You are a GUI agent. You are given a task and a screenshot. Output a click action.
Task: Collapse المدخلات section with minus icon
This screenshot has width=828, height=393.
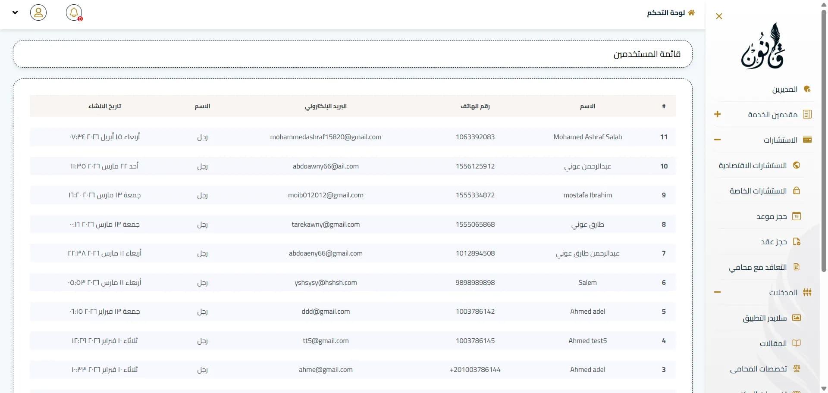[718, 292]
